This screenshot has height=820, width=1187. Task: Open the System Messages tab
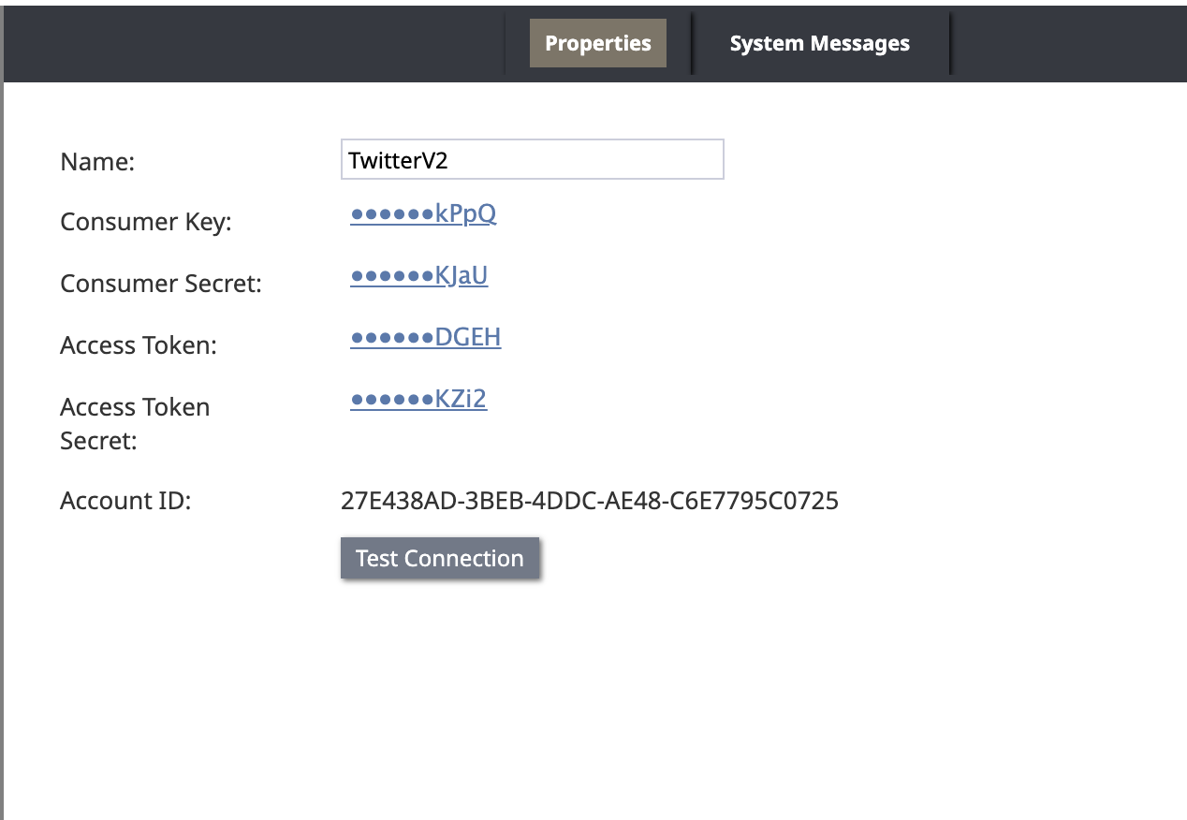tap(820, 43)
